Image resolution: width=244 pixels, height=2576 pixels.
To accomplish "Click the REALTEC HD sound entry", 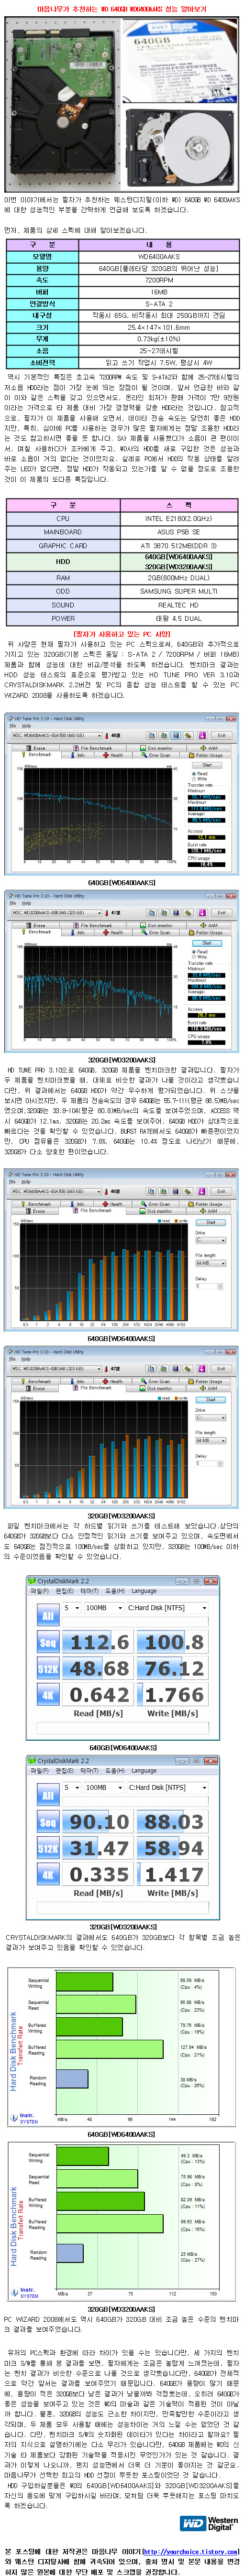I will point(179,605).
